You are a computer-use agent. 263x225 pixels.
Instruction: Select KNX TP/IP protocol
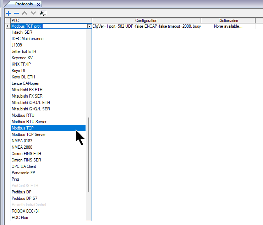click(48, 64)
